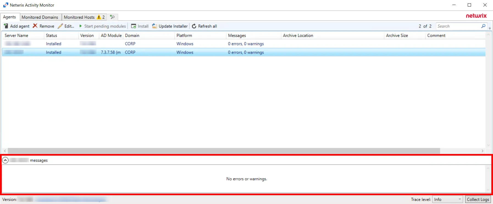Click inside the Search field
This screenshot has height=204, width=493.
tap(458, 26)
